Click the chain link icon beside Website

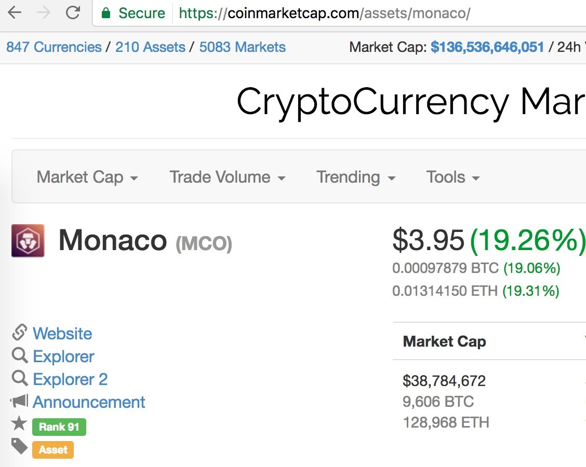(19, 332)
